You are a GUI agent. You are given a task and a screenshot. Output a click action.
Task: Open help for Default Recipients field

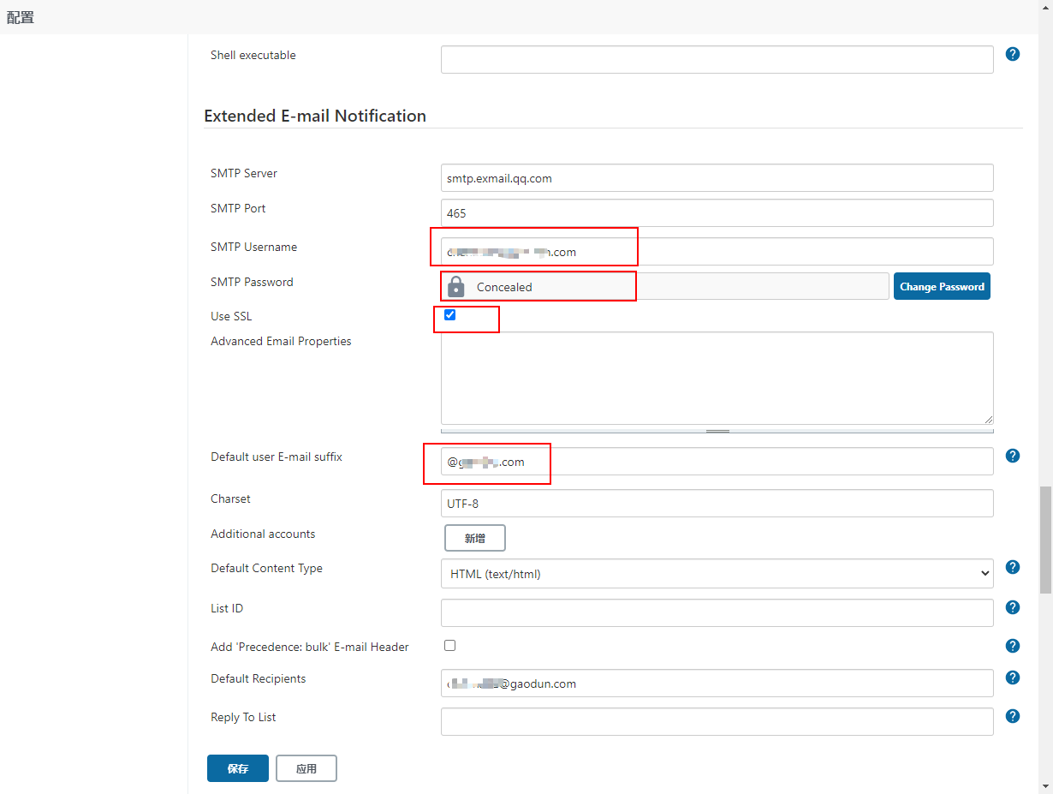pyautogui.click(x=1013, y=678)
